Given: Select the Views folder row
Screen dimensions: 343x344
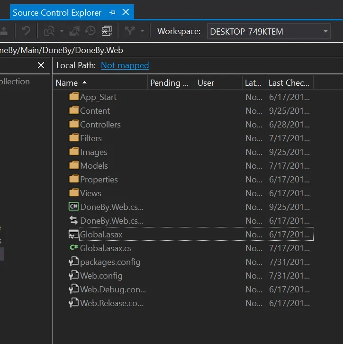Looking at the screenshot, I should (x=90, y=193).
